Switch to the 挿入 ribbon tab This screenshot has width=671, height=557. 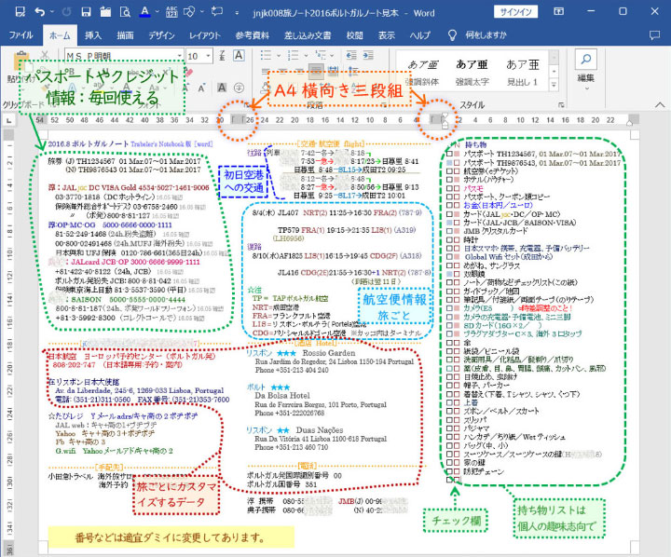pyautogui.click(x=93, y=34)
